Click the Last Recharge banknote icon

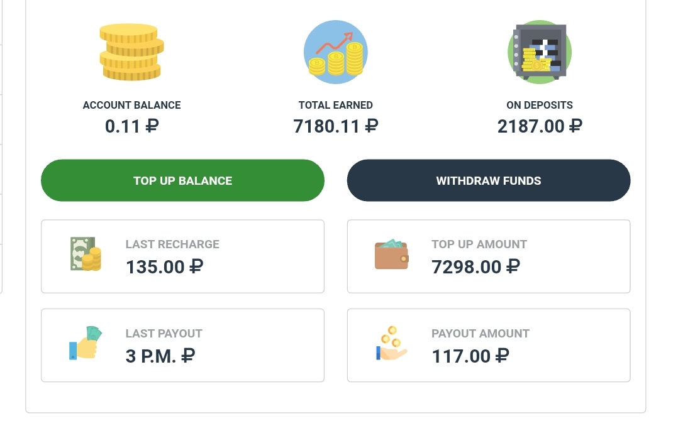tap(86, 254)
